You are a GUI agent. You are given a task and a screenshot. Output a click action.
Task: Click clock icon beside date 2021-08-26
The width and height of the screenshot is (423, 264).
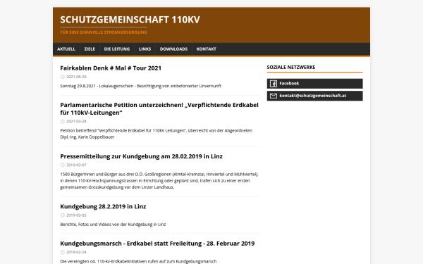click(x=62, y=77)
